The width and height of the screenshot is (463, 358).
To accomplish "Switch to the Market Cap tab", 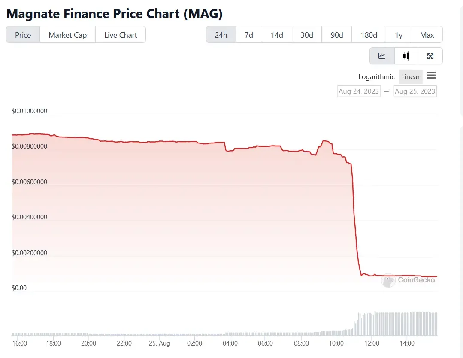I will click(67, 35).
